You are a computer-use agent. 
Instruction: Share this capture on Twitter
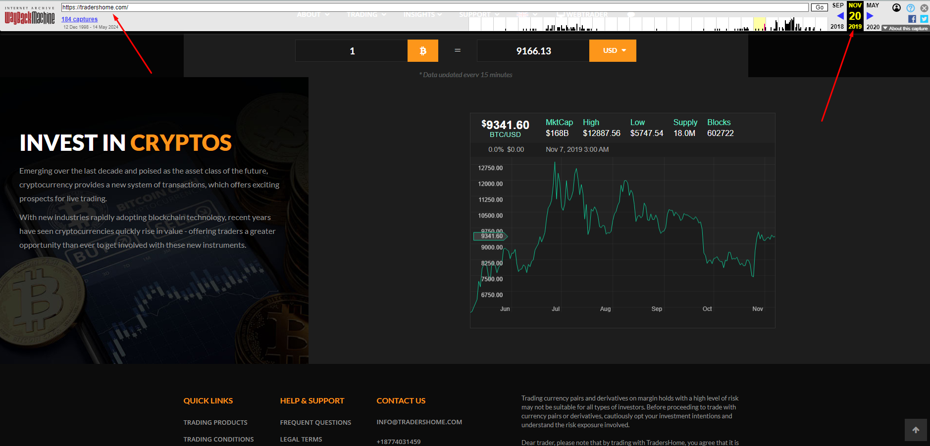[924, 19]
